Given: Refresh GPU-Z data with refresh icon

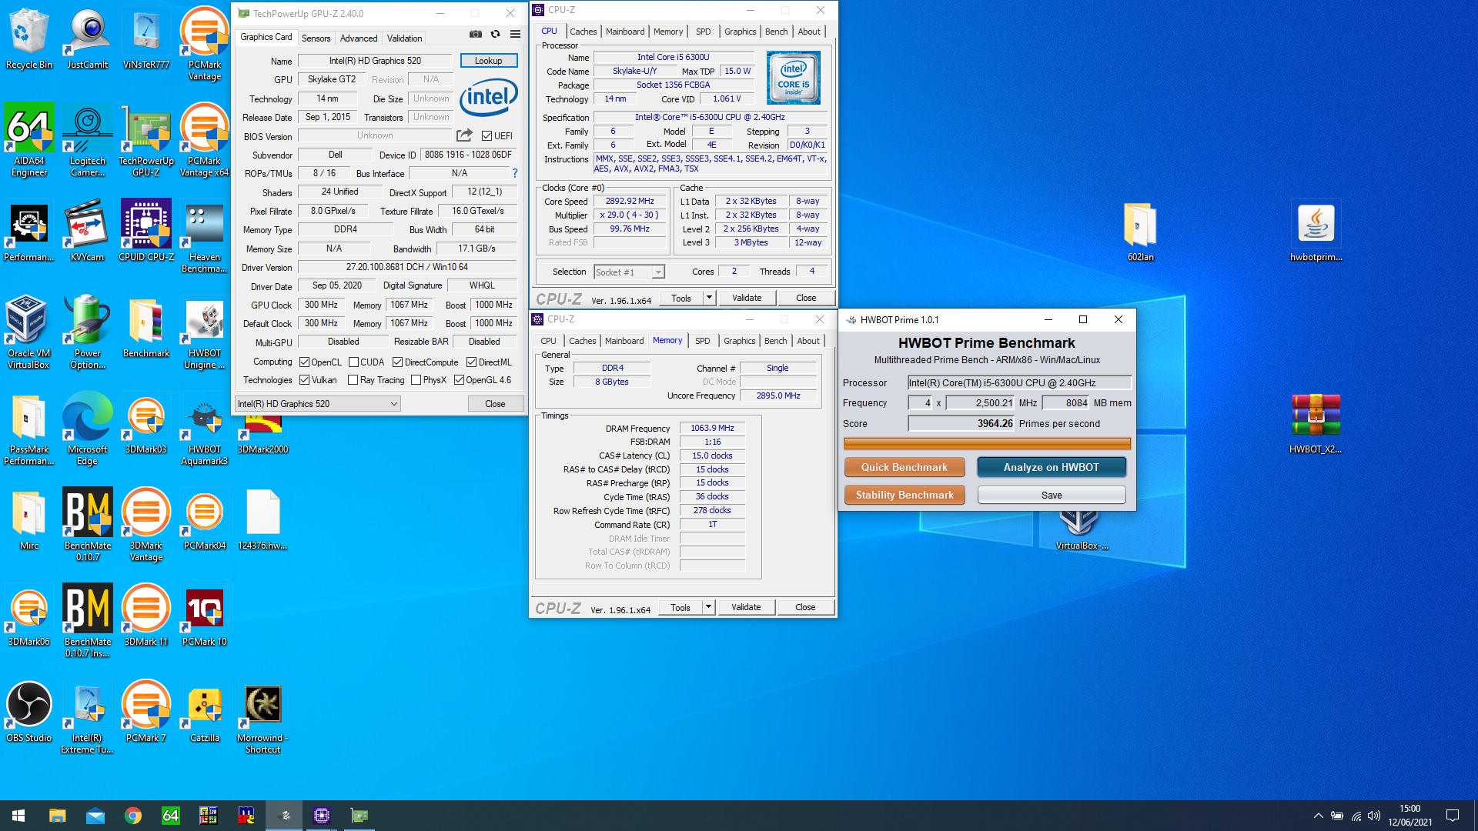Looking at the screenshot, I should 495,34.
